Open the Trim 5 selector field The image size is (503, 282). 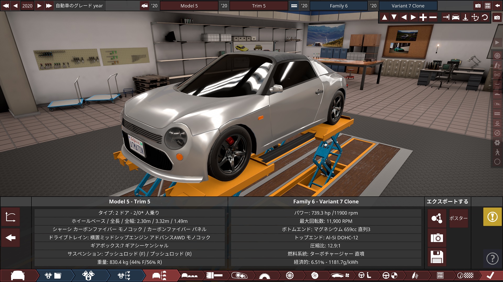(259, 6)
